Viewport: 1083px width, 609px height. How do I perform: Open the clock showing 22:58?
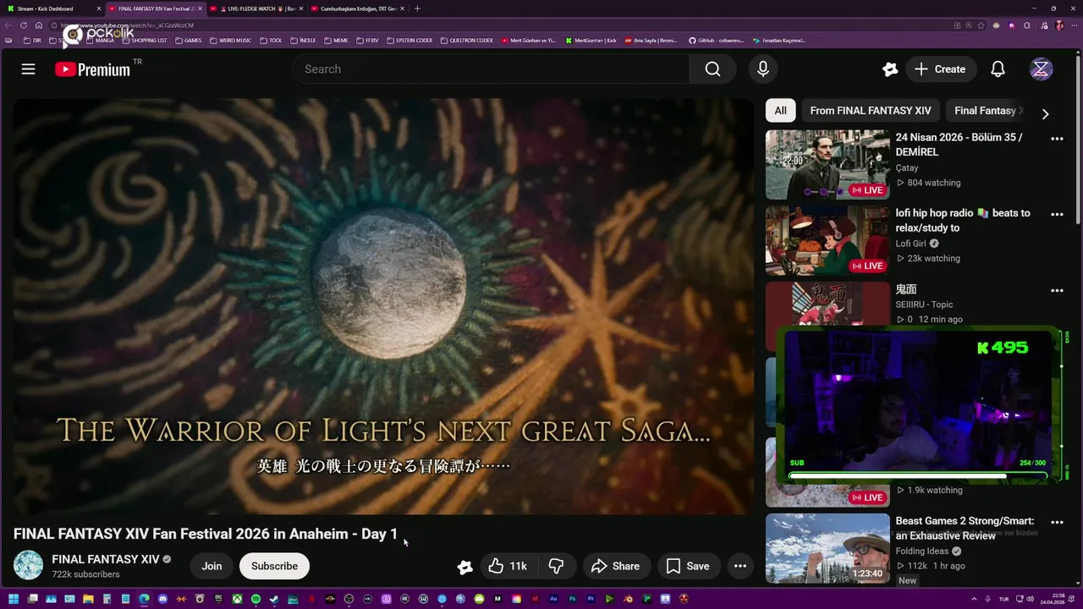[1054, 599]
